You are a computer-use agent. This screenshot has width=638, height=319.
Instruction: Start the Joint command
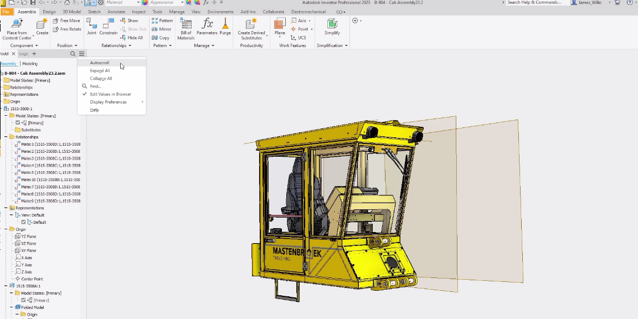point(91,27)
